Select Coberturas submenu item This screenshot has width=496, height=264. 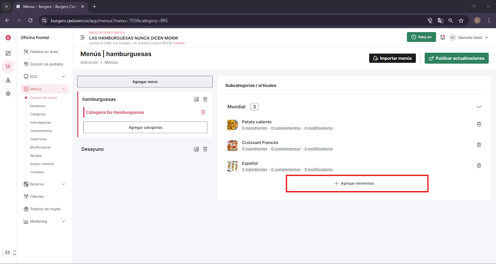pos(38,139)
